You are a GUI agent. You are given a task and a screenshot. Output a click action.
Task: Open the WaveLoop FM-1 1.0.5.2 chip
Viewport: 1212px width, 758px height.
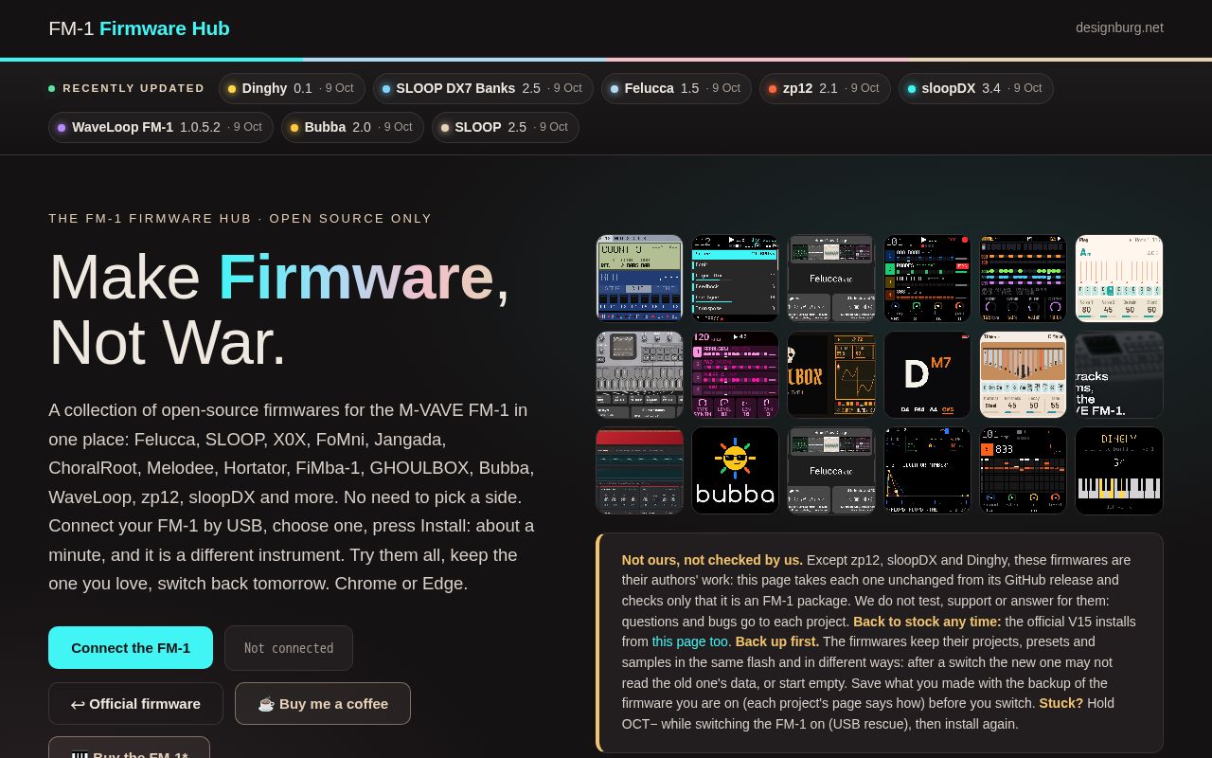coord(161,127)
